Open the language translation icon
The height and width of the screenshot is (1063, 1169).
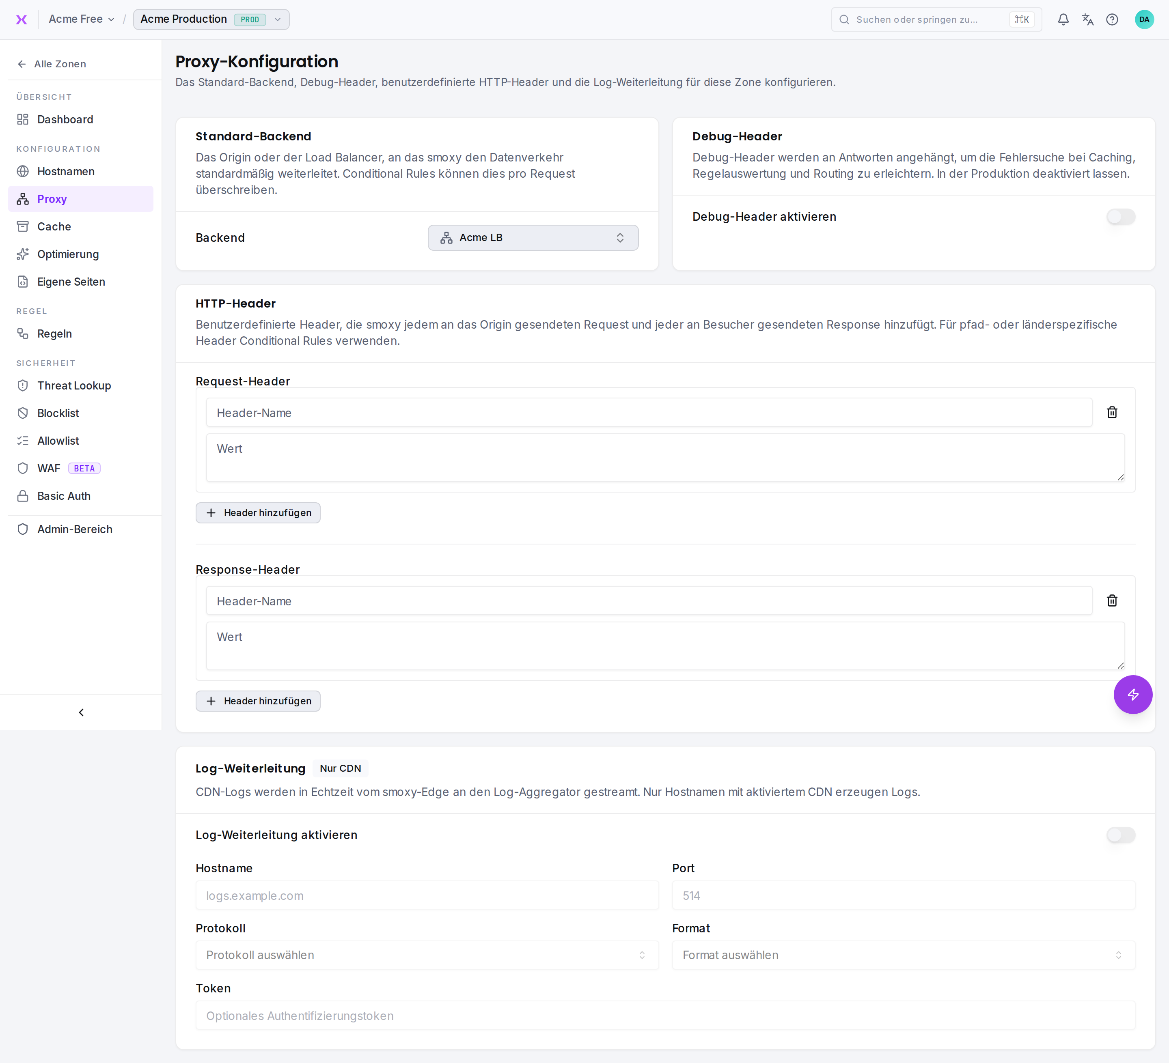(1087, 20)
